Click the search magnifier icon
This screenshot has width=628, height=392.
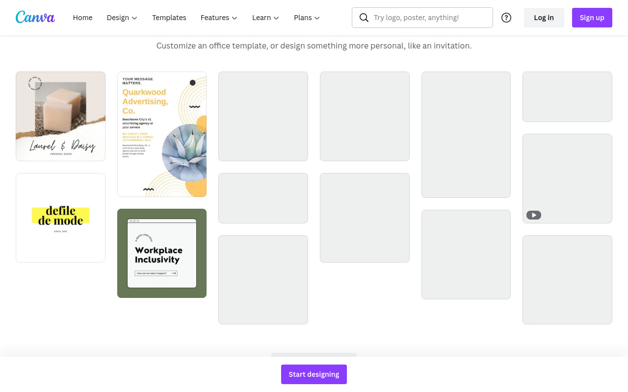coord(364,18)
